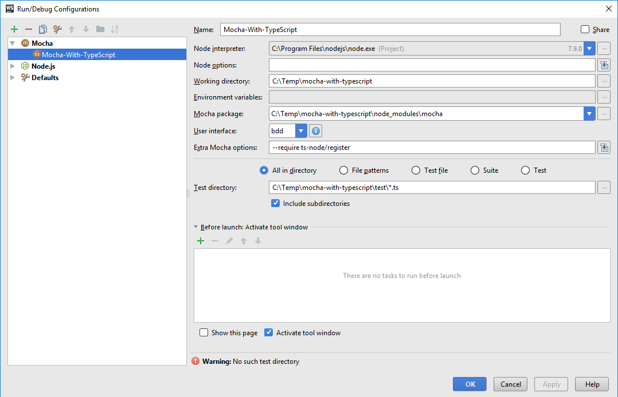Screen dimensions: 618x397
Task: Choose the Test file radio option
Action: (416, 170)
